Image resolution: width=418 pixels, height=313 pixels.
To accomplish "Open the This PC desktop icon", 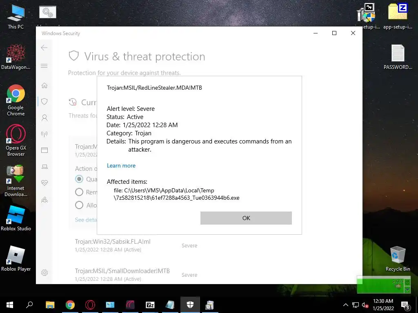I will tap(16, 16).
